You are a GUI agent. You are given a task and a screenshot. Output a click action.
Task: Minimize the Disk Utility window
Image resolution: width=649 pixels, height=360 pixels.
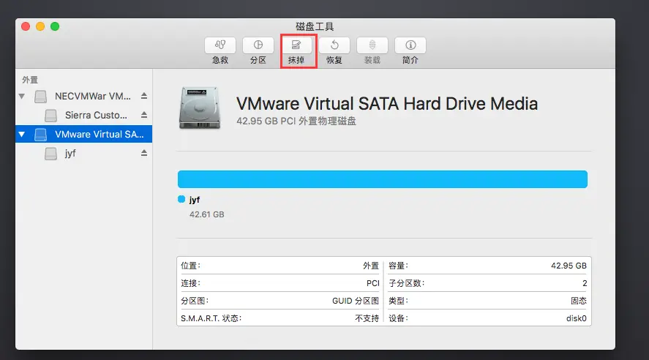(x=40, y=26)
